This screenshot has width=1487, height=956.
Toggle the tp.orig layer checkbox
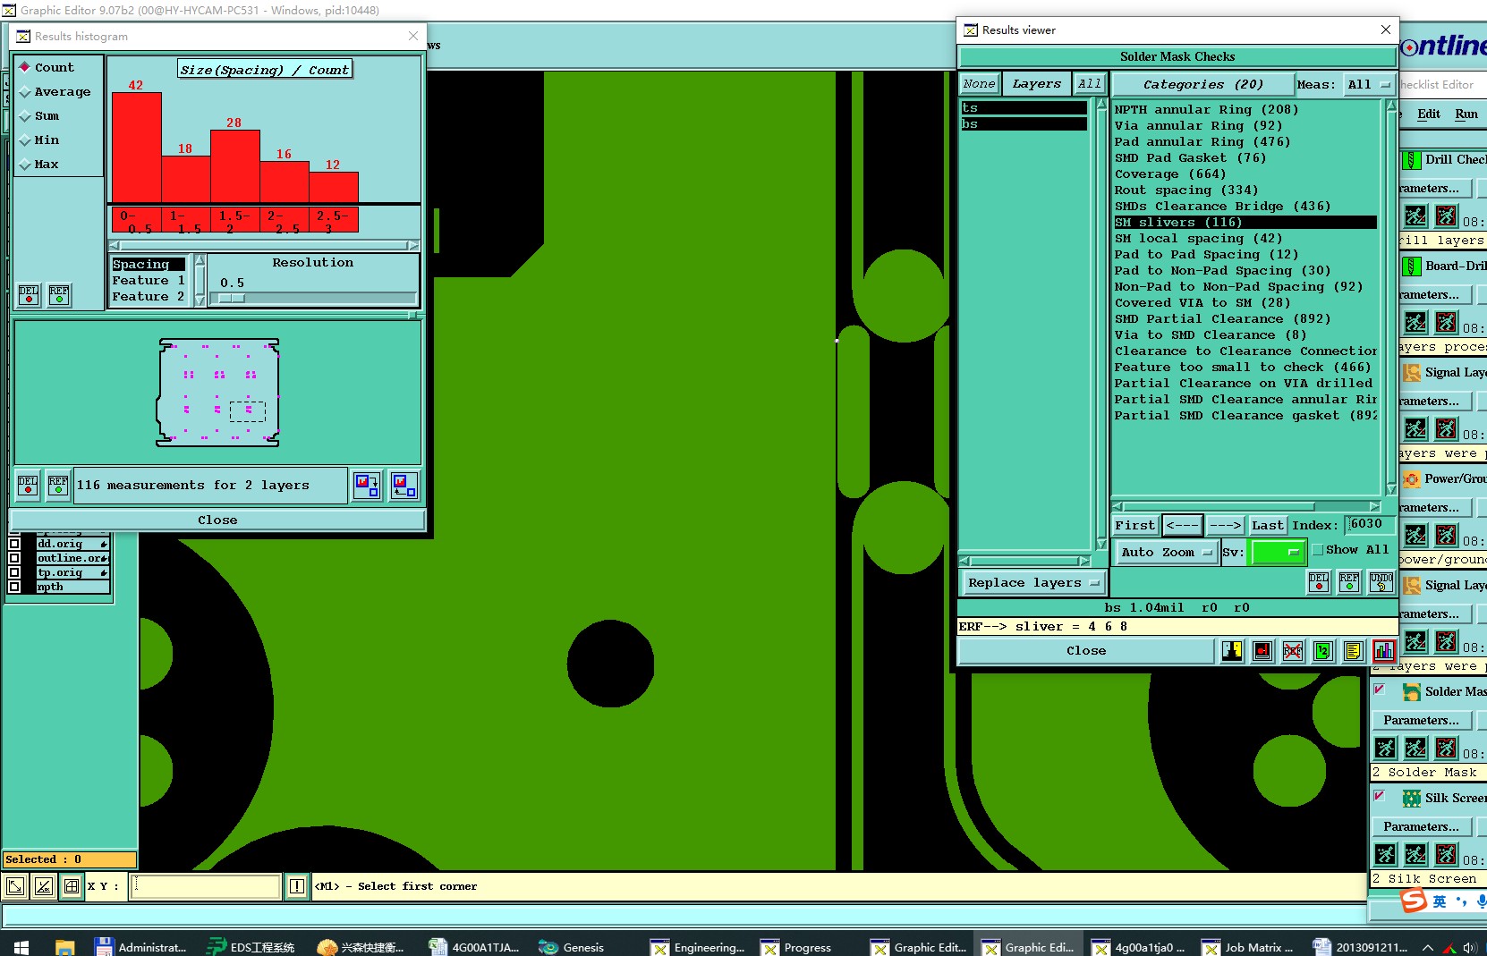pyautogui.click(x=14, y=572)
